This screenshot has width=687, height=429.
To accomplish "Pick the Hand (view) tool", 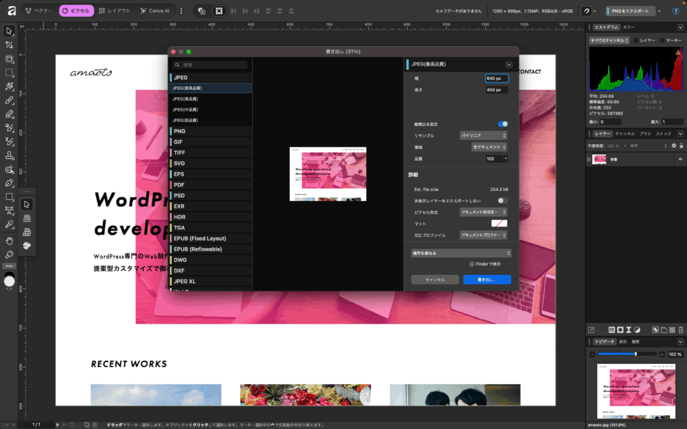I will pos(9,241).
